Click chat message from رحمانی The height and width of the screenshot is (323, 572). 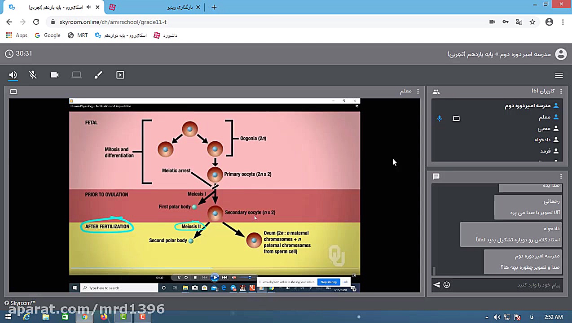528,207
